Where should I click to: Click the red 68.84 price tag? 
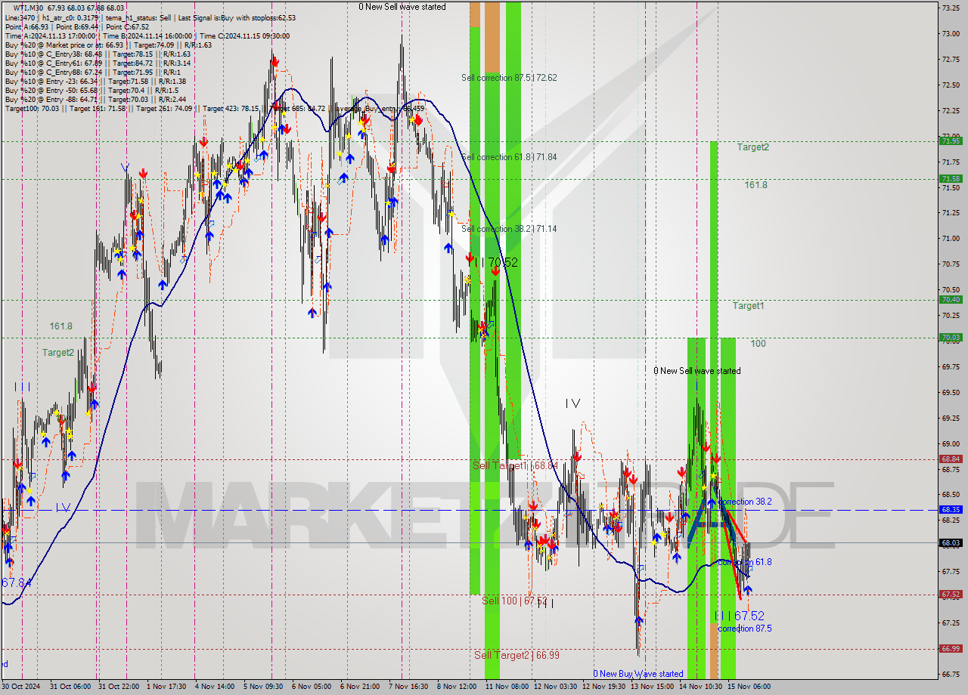point(950,459)
